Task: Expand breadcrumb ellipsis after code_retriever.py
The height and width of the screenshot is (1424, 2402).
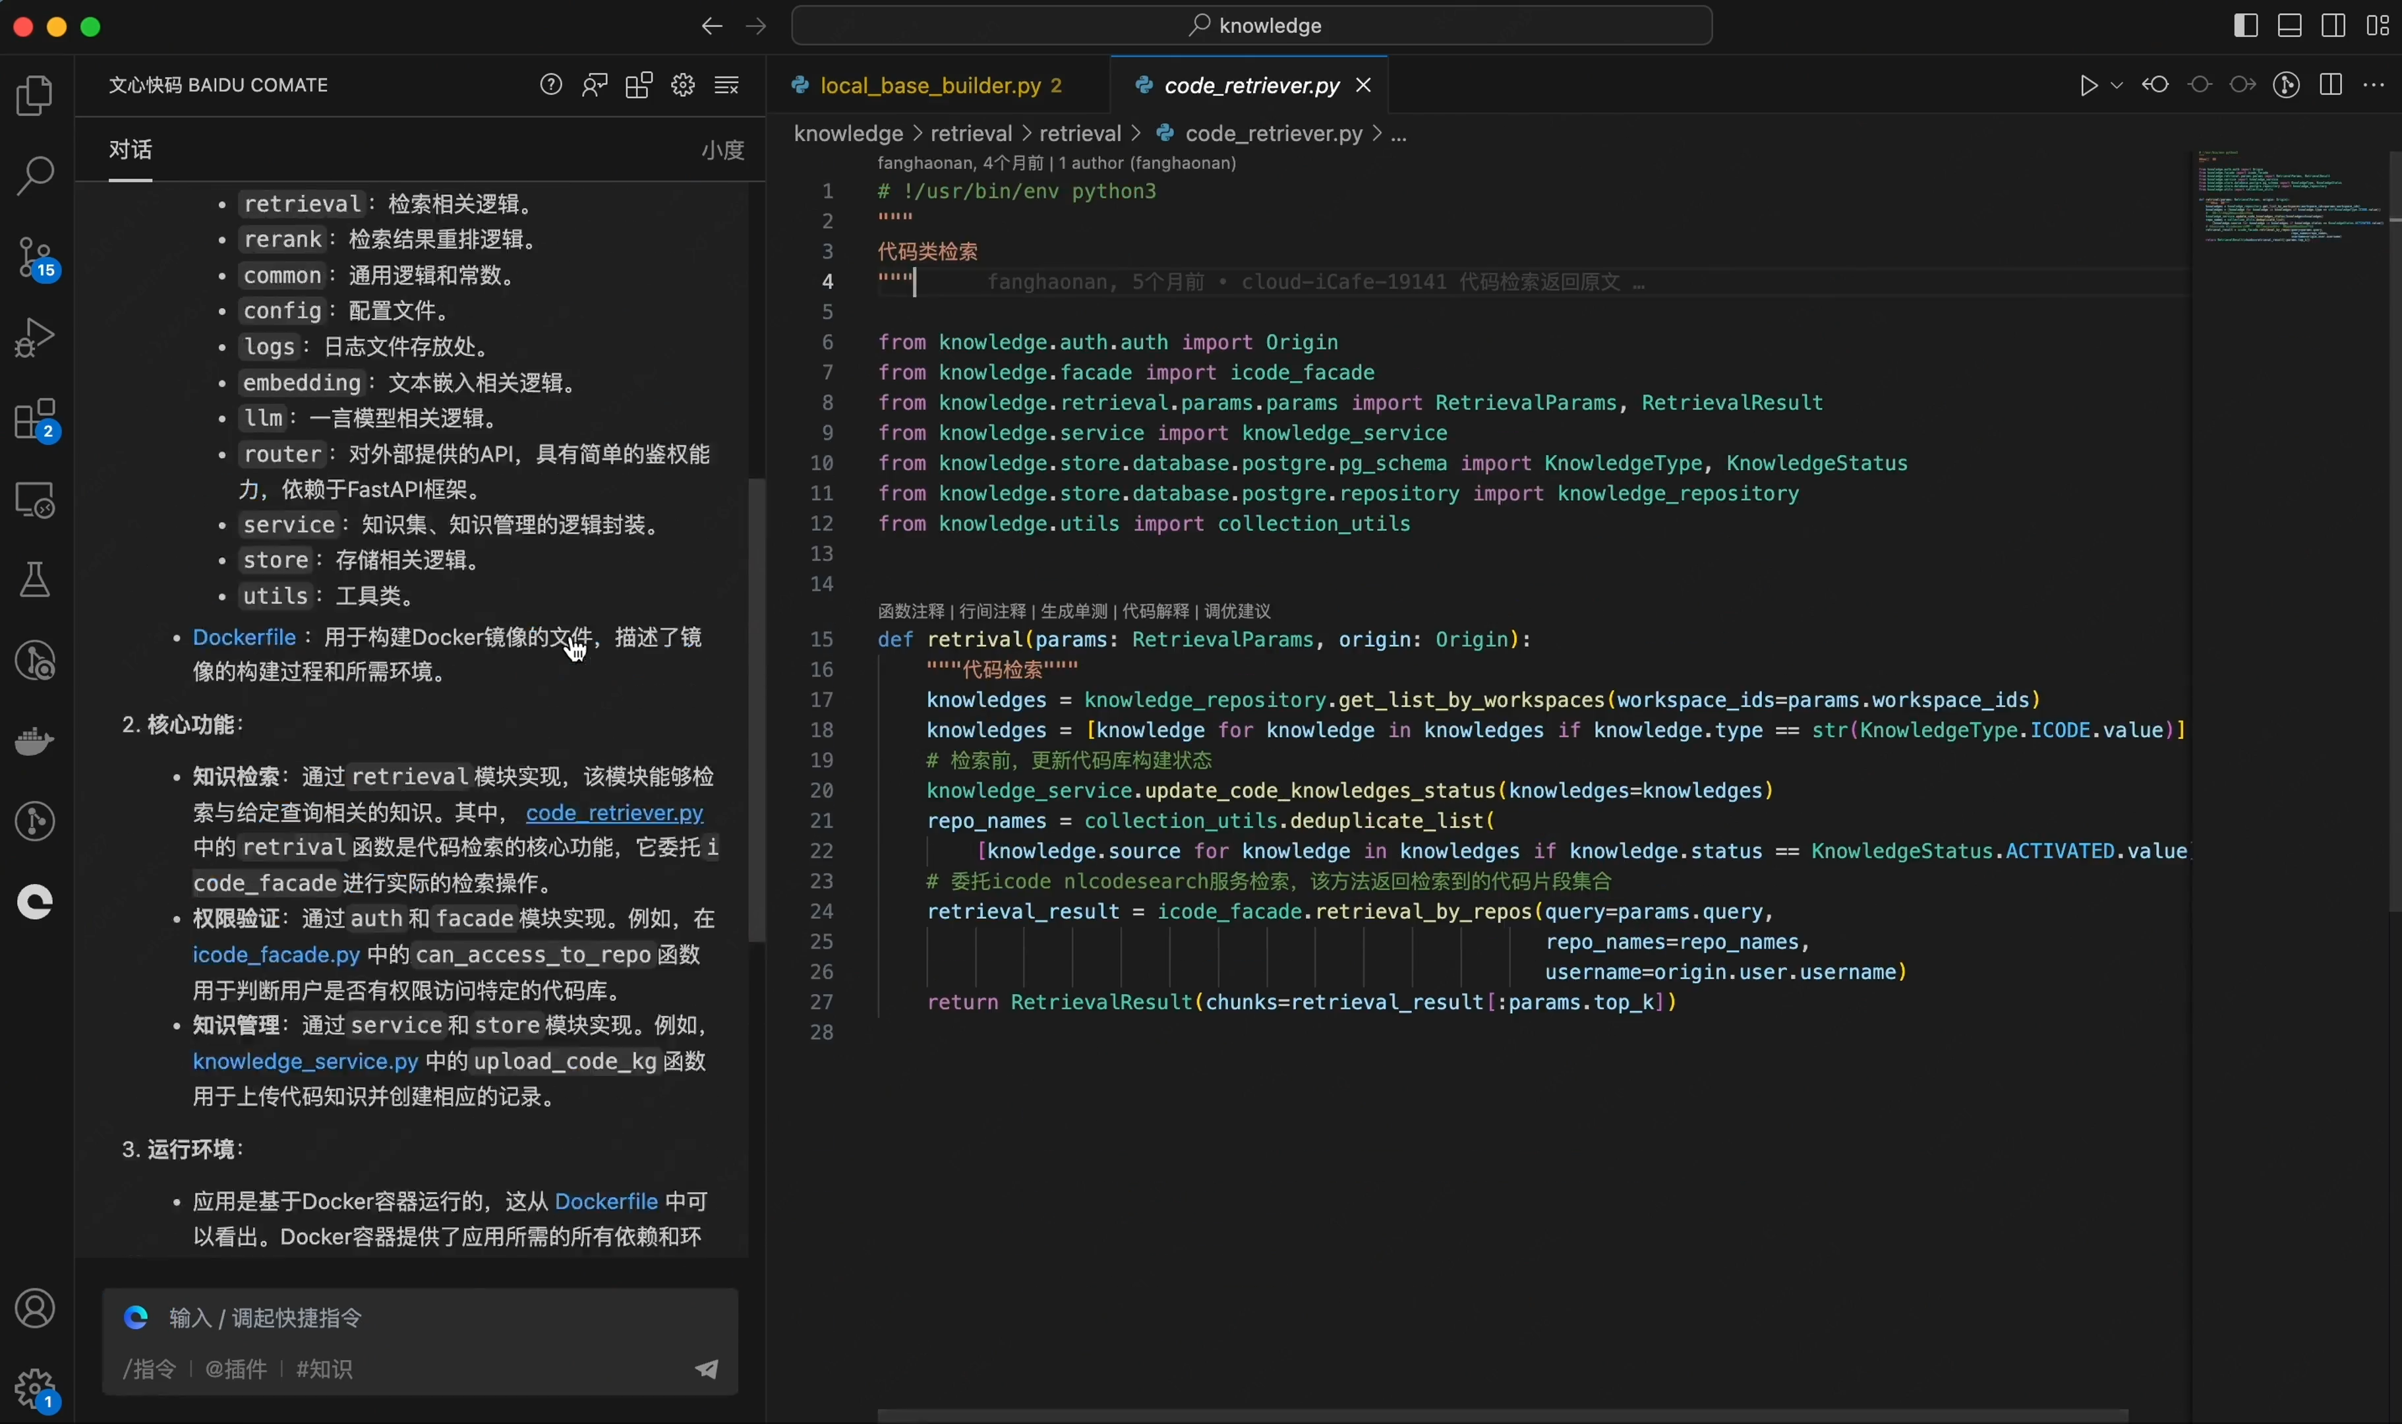Action: 1399,134
